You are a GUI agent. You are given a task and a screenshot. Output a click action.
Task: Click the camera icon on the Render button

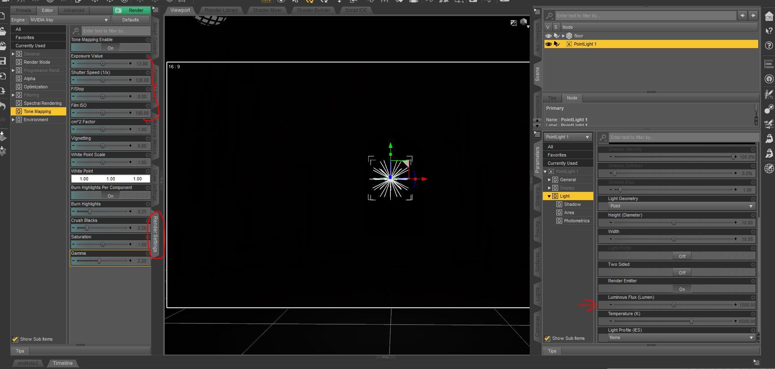tap(119, 10)
